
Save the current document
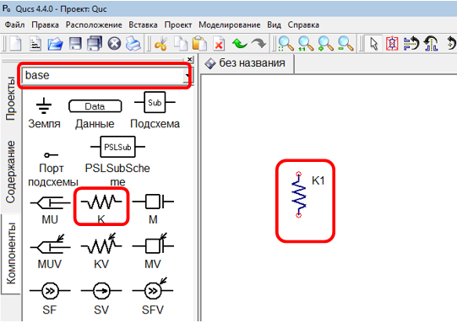click(75, 44)
